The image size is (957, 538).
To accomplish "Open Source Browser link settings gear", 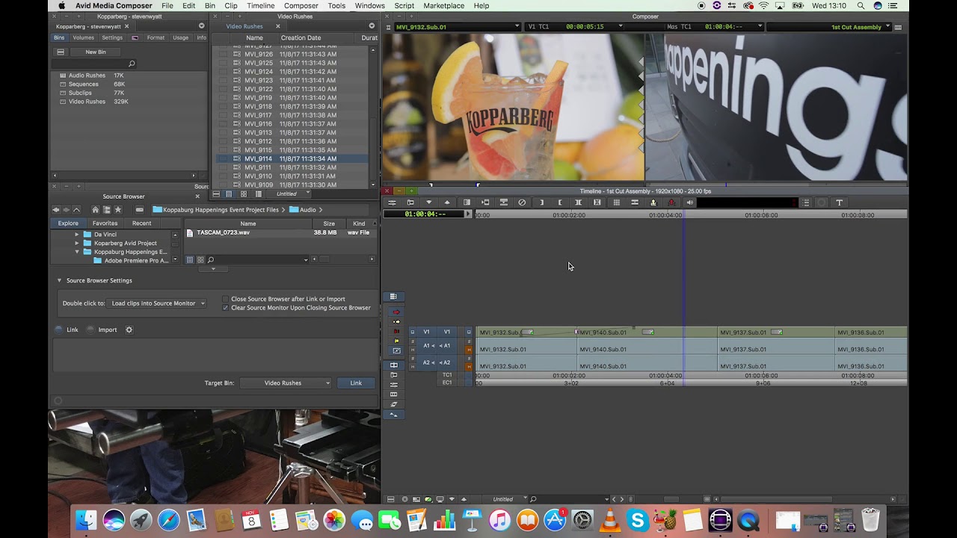I will pyautogui.click(x=129, y=330).
